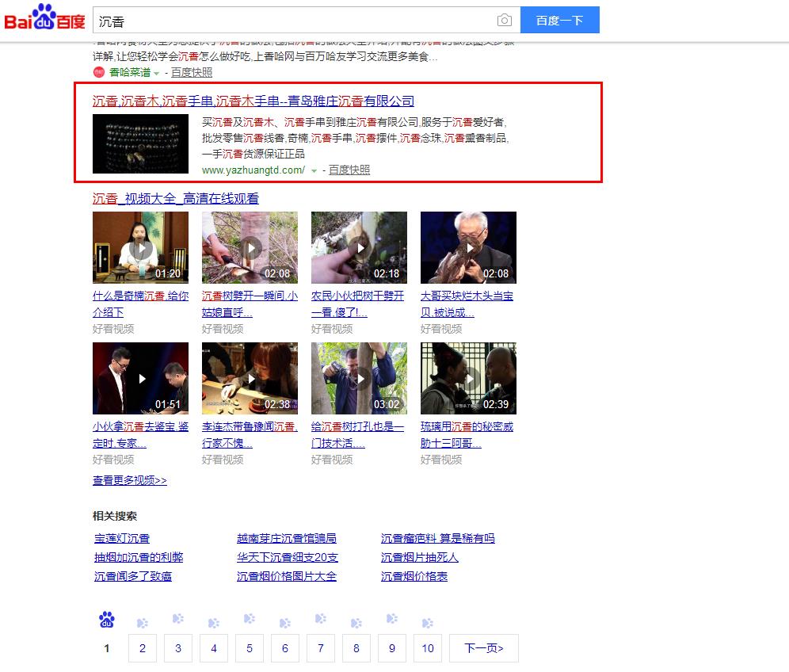Click paw icon above page 10

pos(428,623)
